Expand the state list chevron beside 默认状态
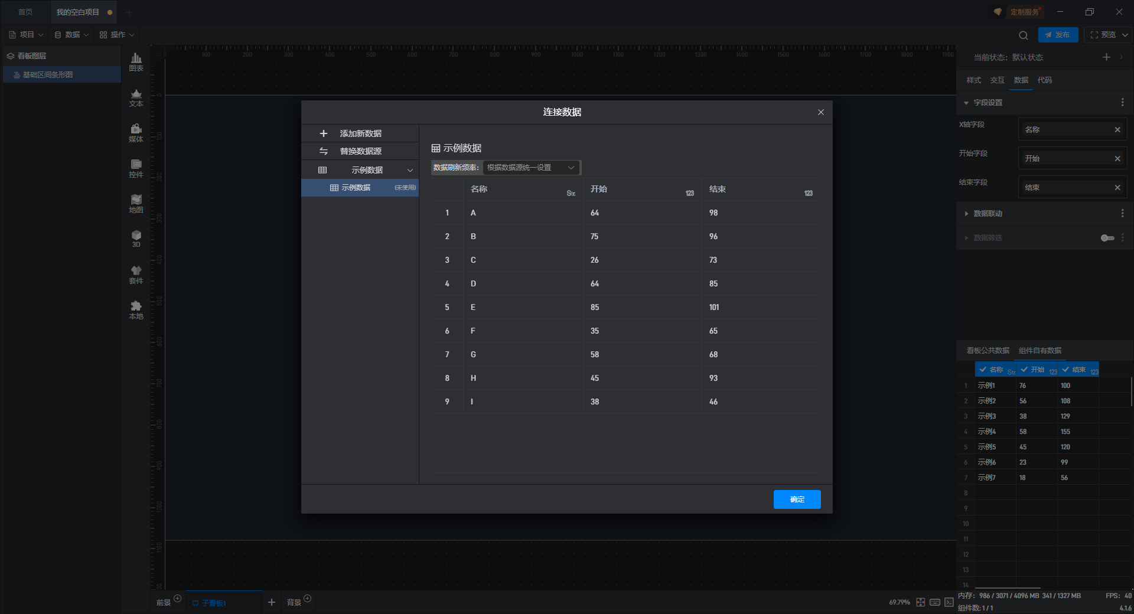This screenshot has height=614, width=1134. pyautogui.click(x=1121, y=57)
